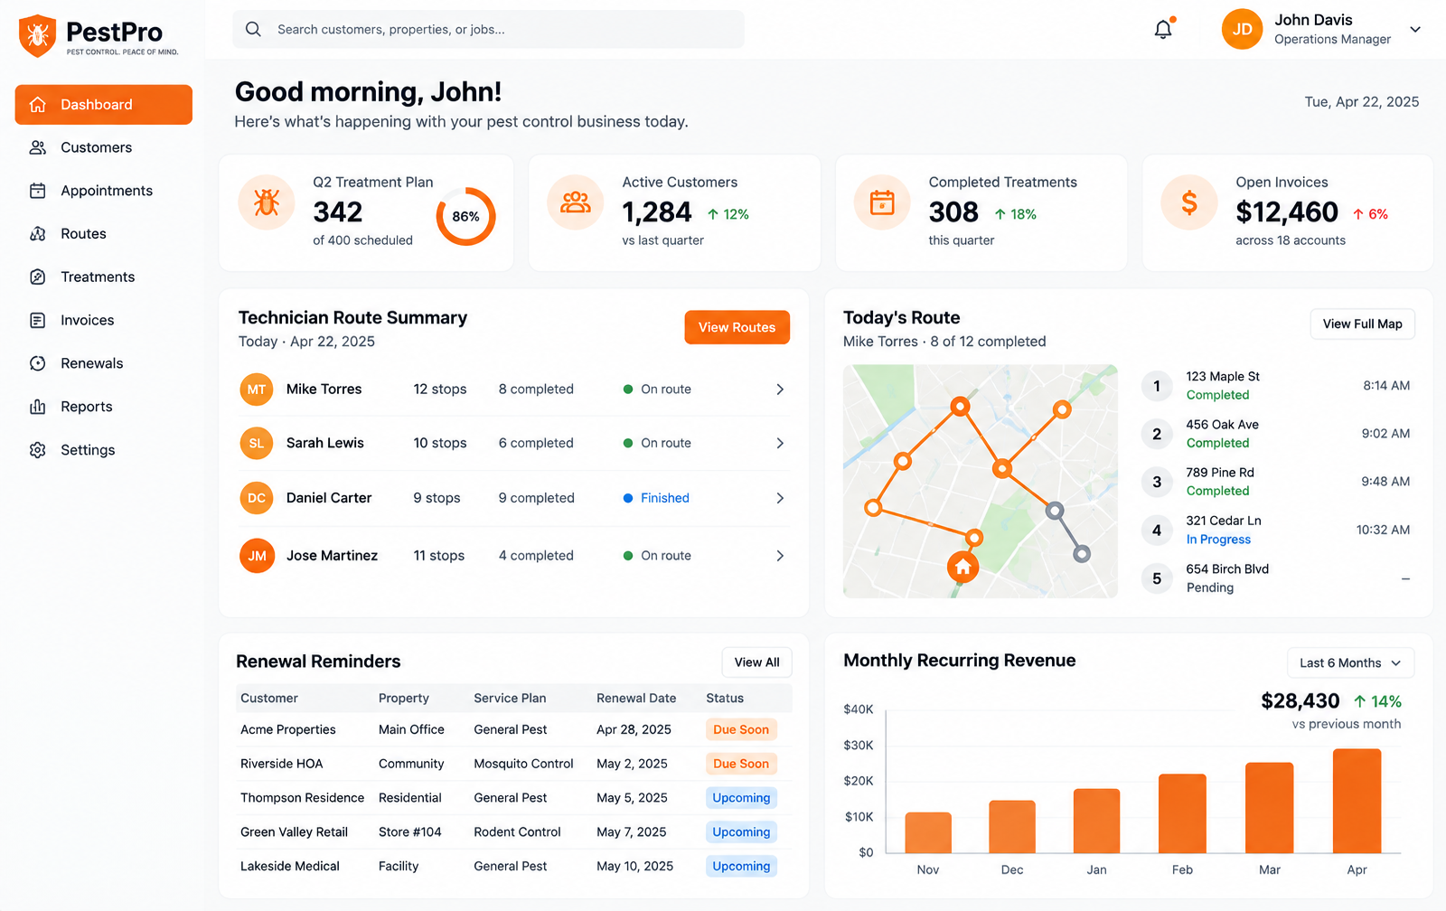Click the View Routes button
Image resolution: width=1446 pixels, height=911 pixels.
[x=737, y=327]
